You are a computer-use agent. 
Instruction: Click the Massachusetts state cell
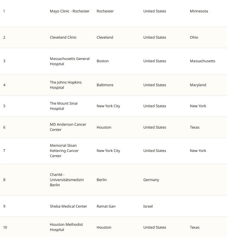coord(202,61)
